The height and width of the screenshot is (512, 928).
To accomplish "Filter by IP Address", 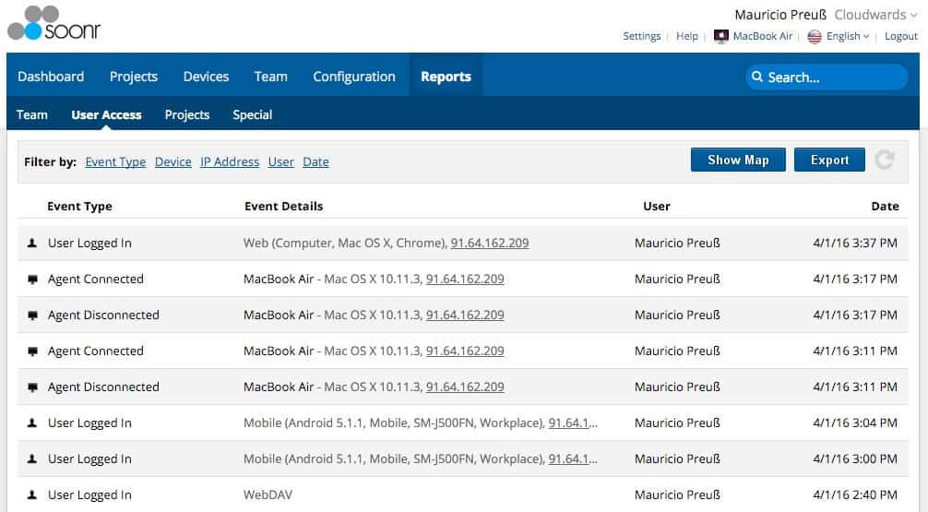I will (x=230, y=161).
